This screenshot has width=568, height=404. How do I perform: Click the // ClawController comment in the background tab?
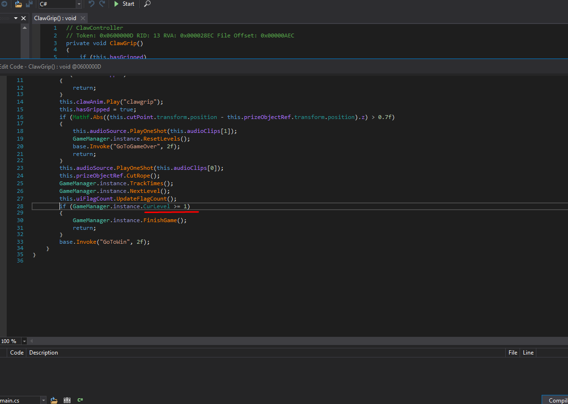(94, 28)
